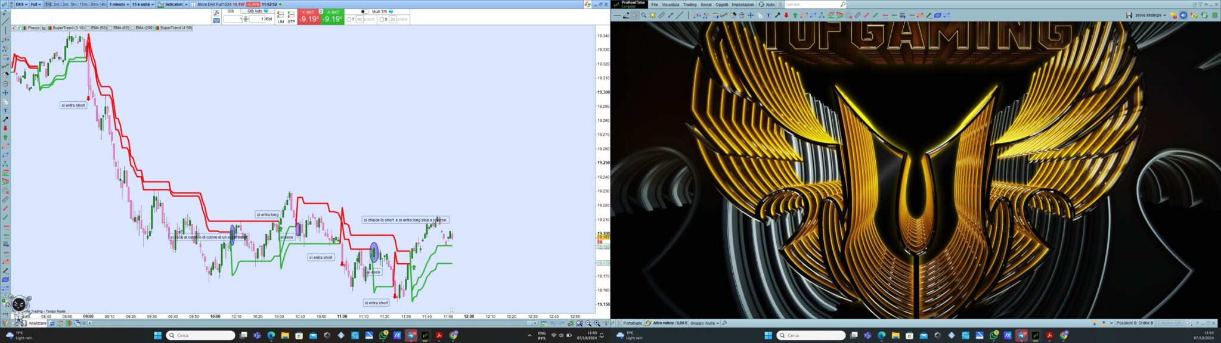The image size is (1221, 343).
Task: Open WhatsApp from the left taskbar
Action: (x=383, y=336)
